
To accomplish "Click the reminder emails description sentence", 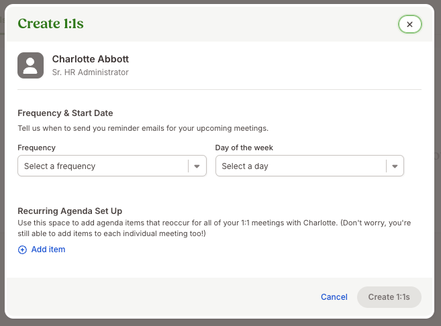I will click(143, 128).
